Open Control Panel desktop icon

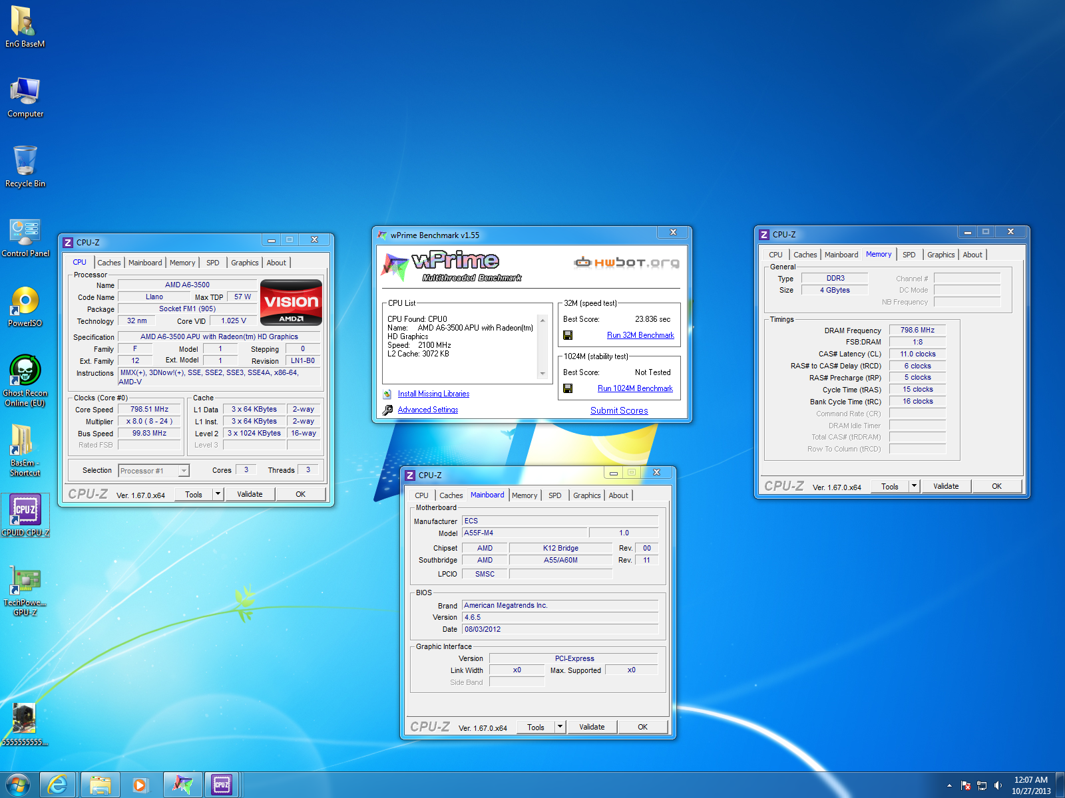click(25, 237)
